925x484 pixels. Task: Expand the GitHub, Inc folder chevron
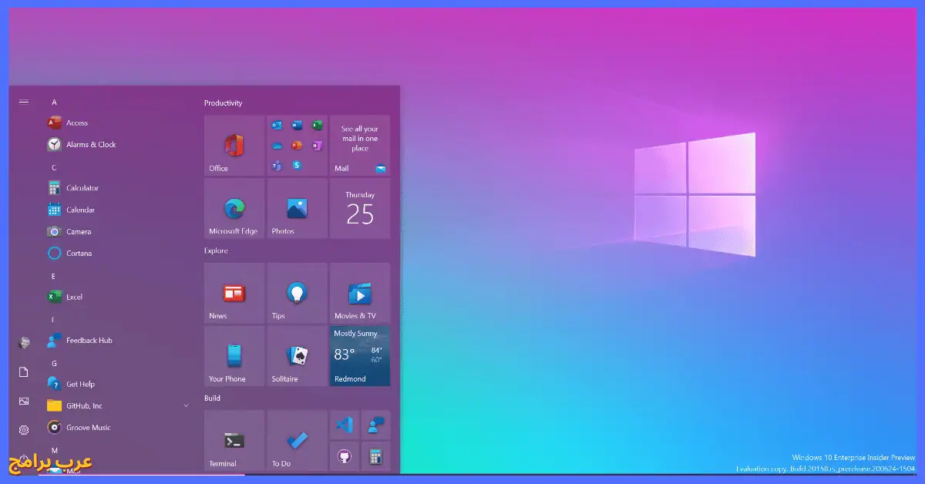(186, 405)
